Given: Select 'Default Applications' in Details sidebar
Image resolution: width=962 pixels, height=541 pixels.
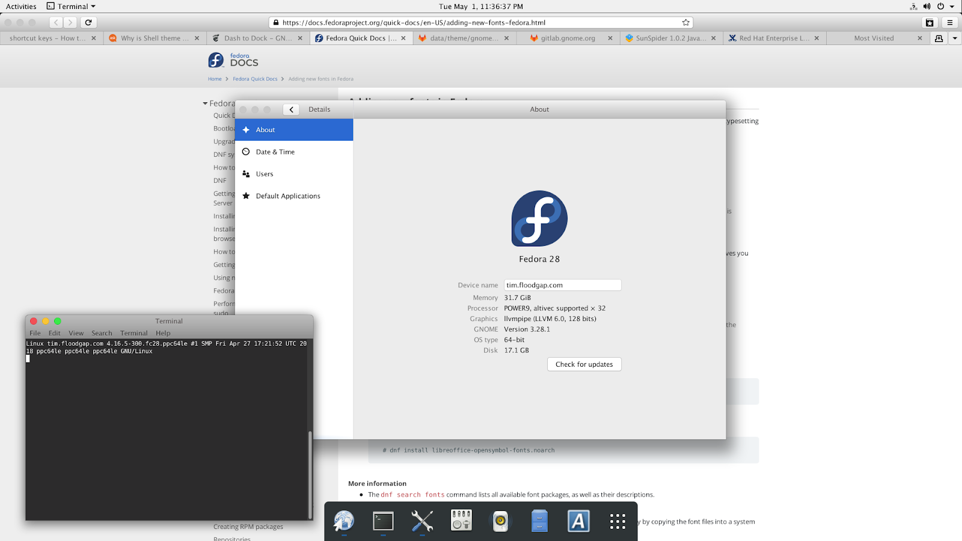Looking at the screenshot, I should (x=294, y=196).
